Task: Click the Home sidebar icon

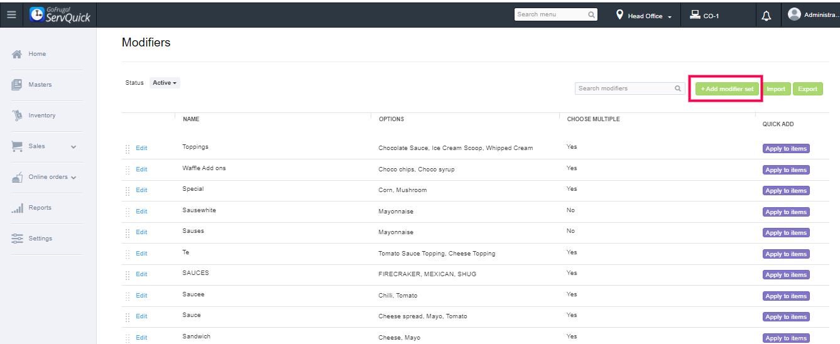Action: pyautogui.click(x=18, y=54)
